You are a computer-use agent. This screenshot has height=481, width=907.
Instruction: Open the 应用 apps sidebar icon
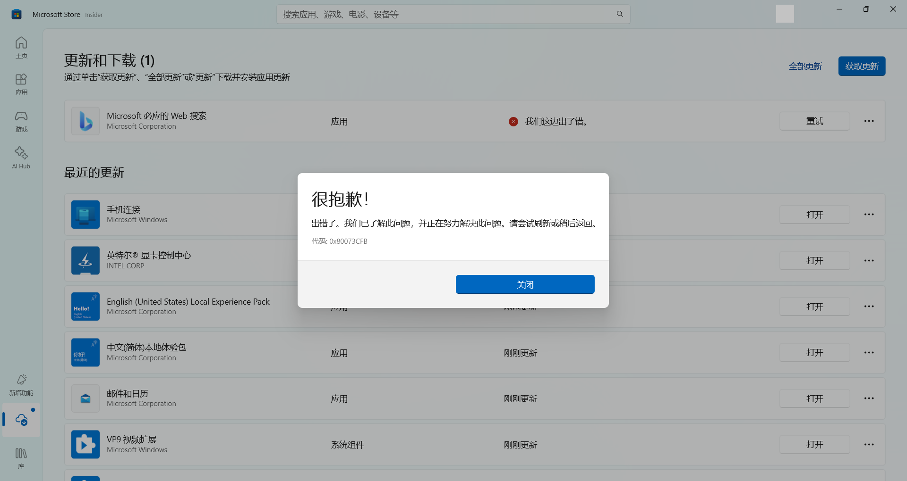coord(21,84)
